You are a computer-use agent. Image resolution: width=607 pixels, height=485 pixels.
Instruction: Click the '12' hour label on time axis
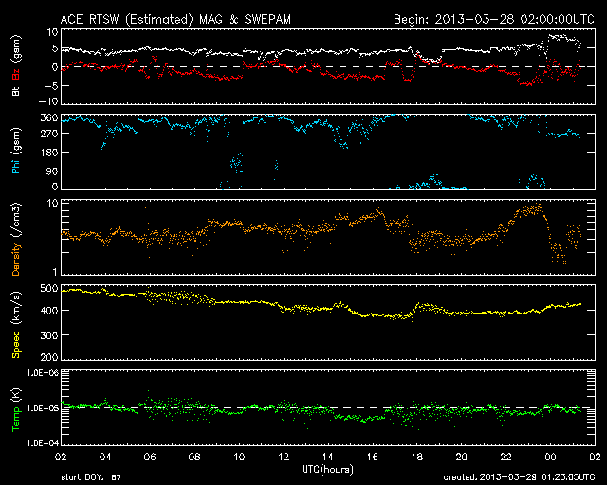(x=284, y=458)
